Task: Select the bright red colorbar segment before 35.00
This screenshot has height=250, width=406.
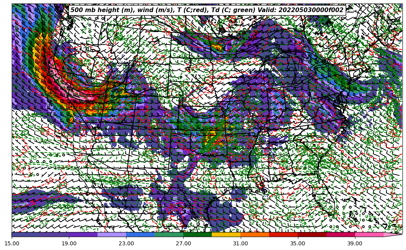Action: (x=283, y=234)
